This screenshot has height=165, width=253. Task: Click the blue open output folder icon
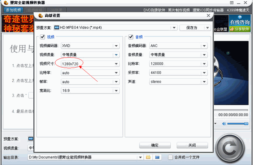click(157, 157)
